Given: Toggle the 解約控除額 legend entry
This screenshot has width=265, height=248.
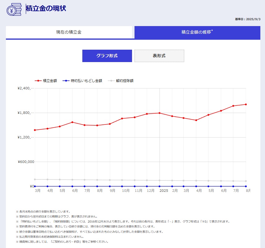Looking at the screenshot, I should click(x=125, y=81).
